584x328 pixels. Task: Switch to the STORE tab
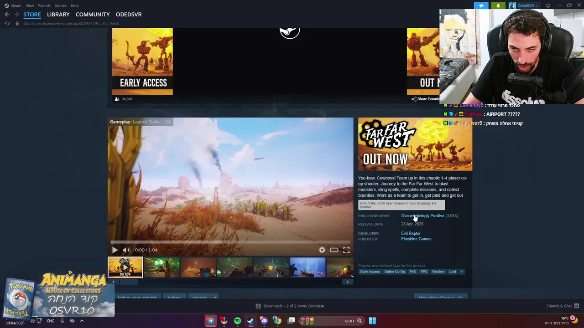[32, 15]
